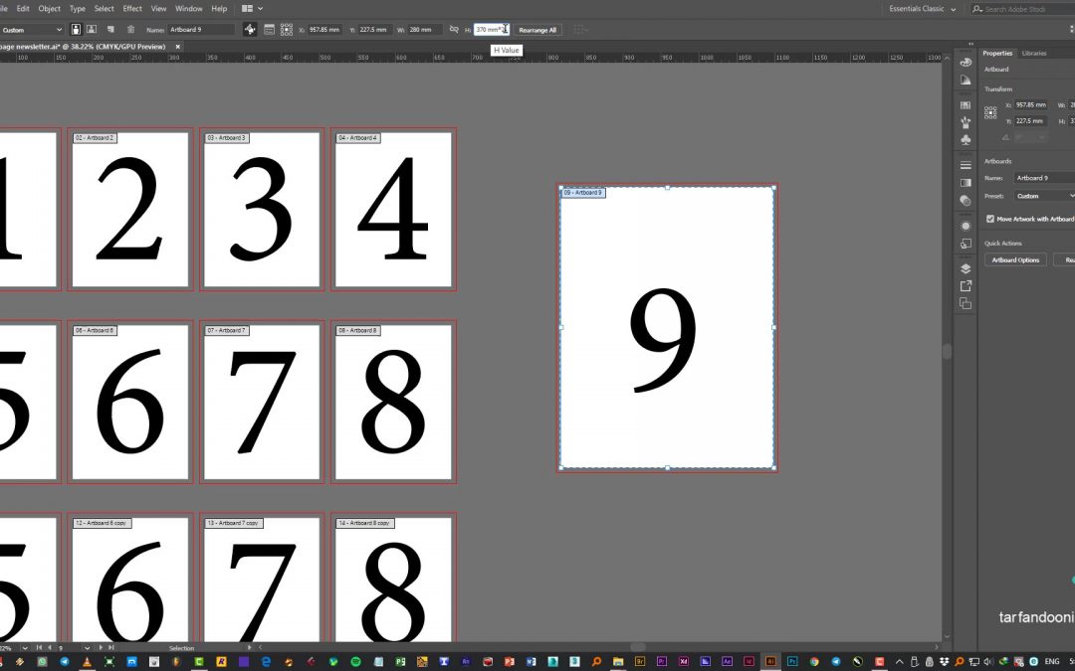Open the Essentials Classic workspace switcher

tap(922, 9)
